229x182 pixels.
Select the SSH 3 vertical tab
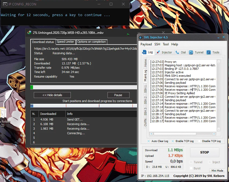145,111
